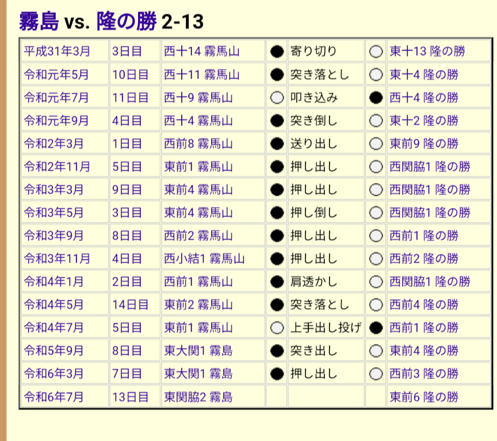Image resolution: width=497 pixels, height=441 pixels.
Task: Open the 霧島 wrestler link in the heading
Action: (39, 21)
